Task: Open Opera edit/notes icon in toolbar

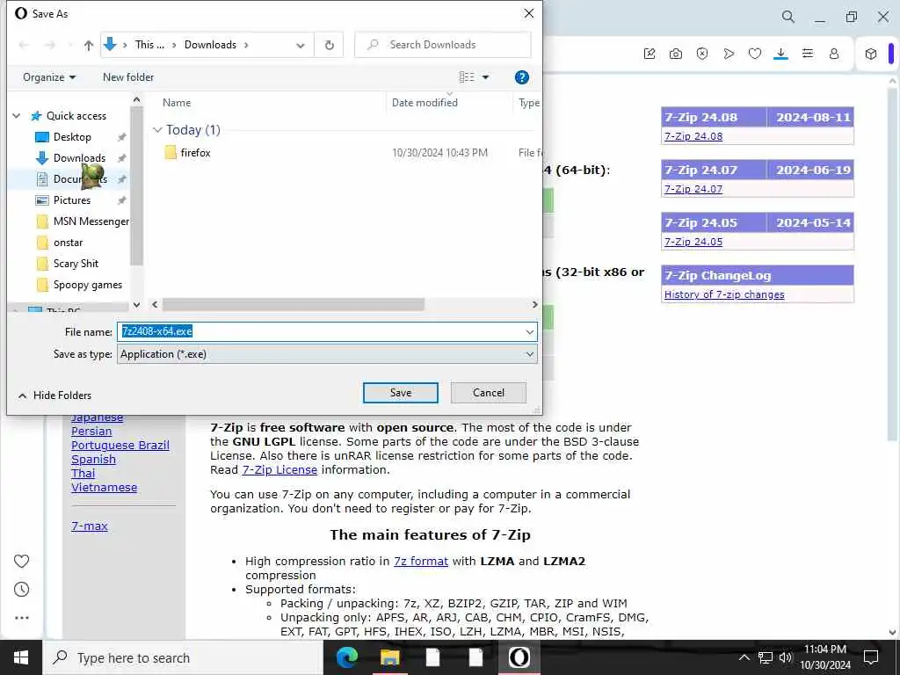Action: pos(650,54)
